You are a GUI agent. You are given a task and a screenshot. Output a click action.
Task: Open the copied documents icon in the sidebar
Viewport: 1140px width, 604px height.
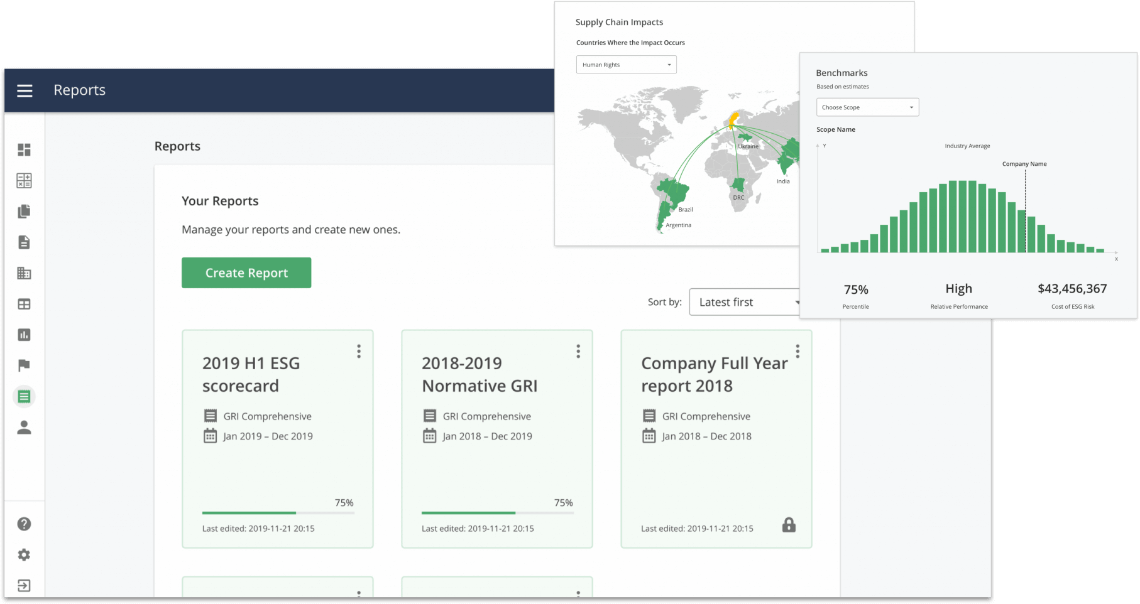tap(24, 211)
